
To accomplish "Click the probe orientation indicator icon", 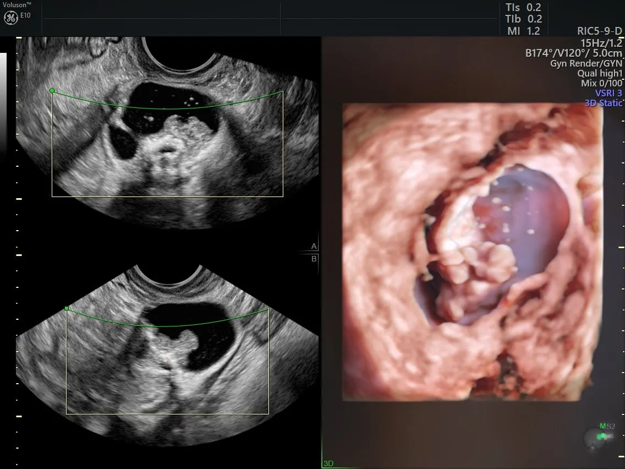I will point(599,439).
